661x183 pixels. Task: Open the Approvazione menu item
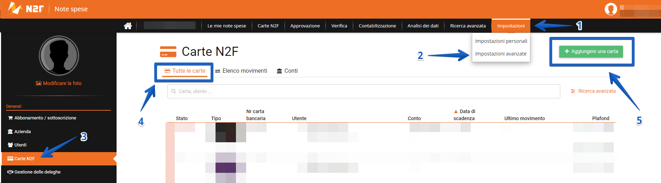tap(305, 26)
